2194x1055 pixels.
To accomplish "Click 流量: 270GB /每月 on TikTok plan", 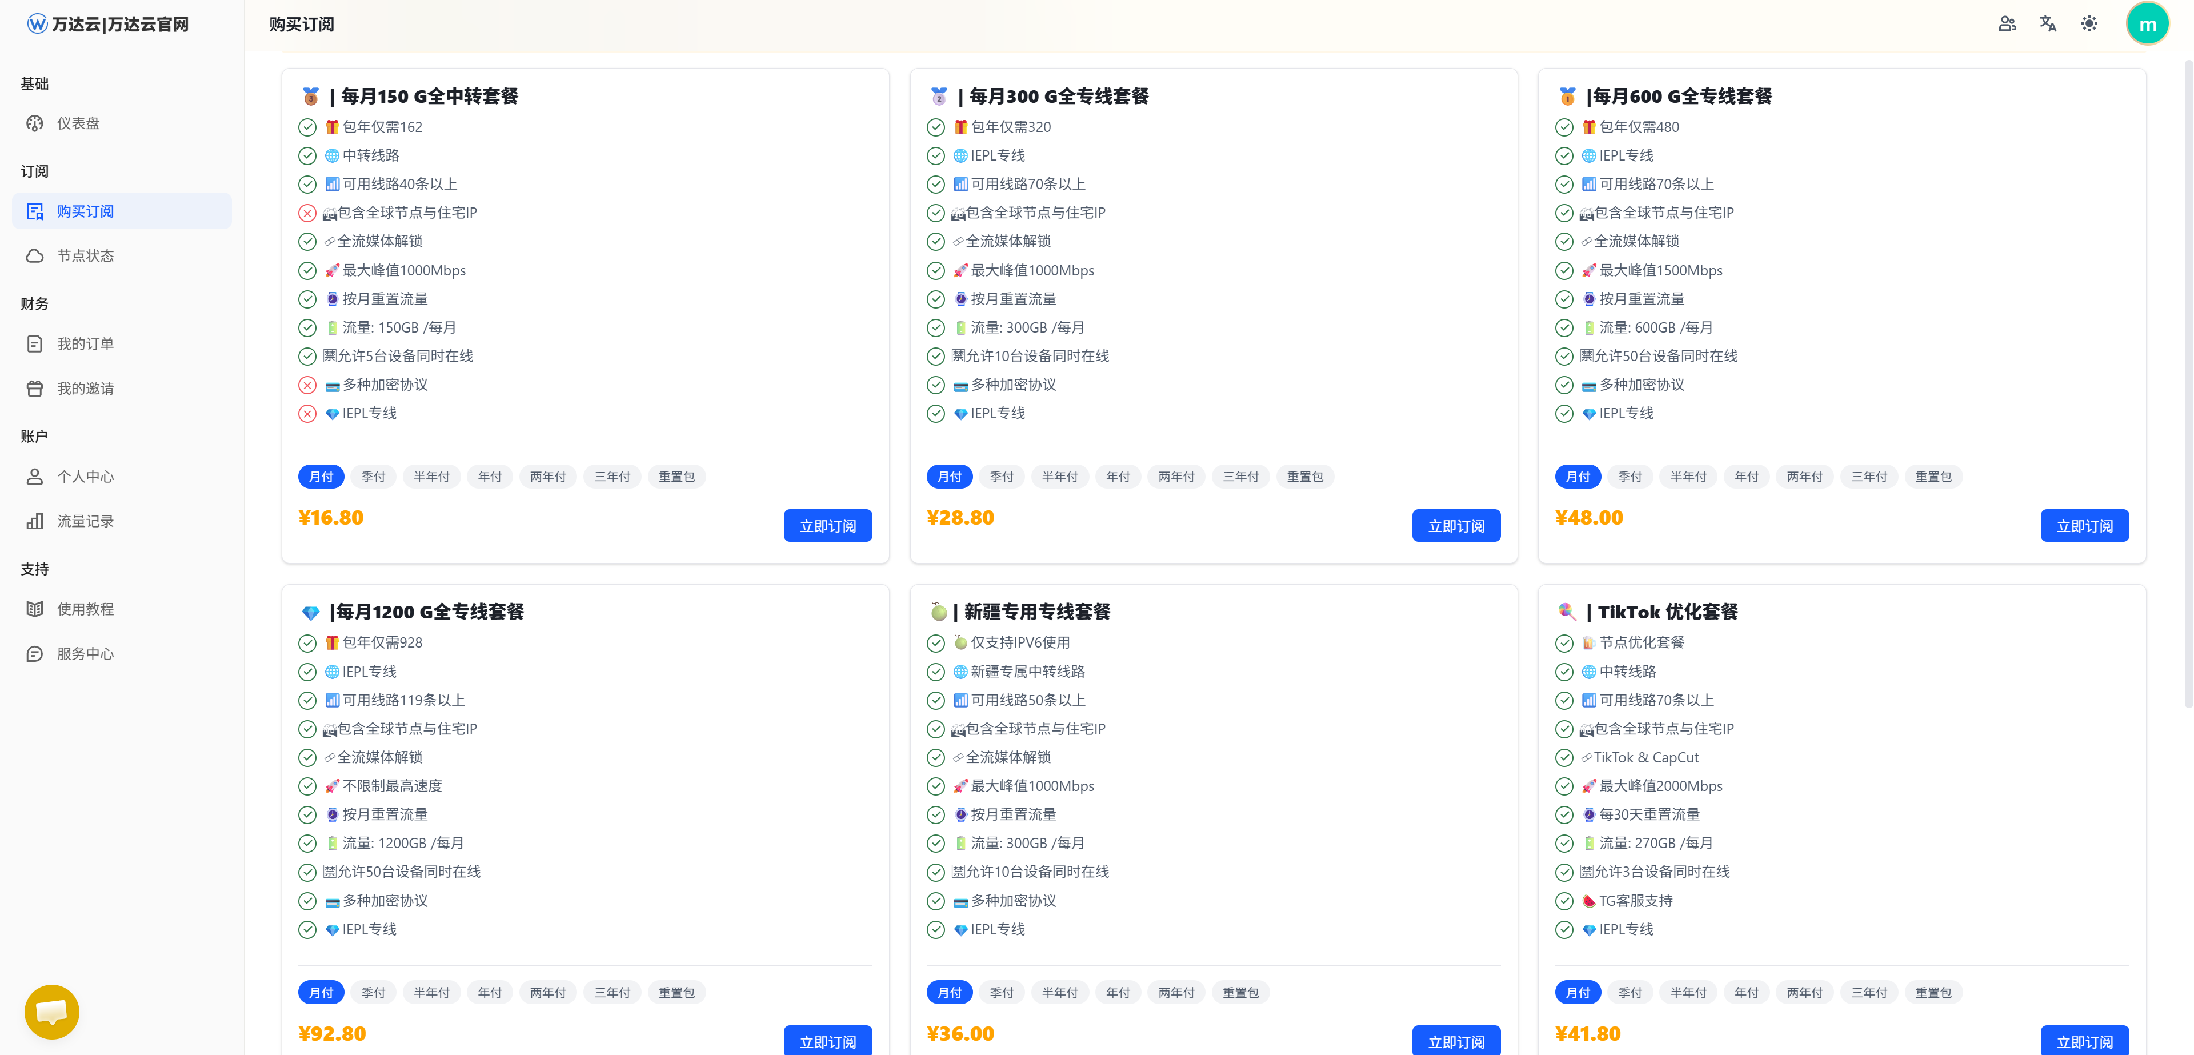I will (x=1656, y=844).
